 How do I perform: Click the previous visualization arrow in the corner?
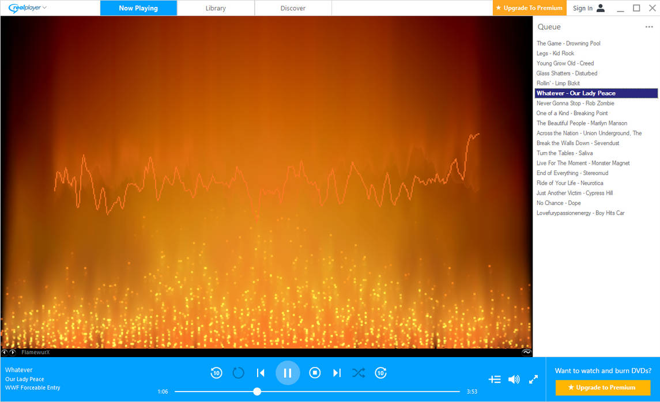pos(4,351)
